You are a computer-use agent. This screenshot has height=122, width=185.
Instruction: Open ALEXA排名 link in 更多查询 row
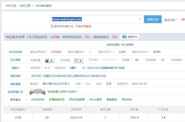tap(38, 100)
